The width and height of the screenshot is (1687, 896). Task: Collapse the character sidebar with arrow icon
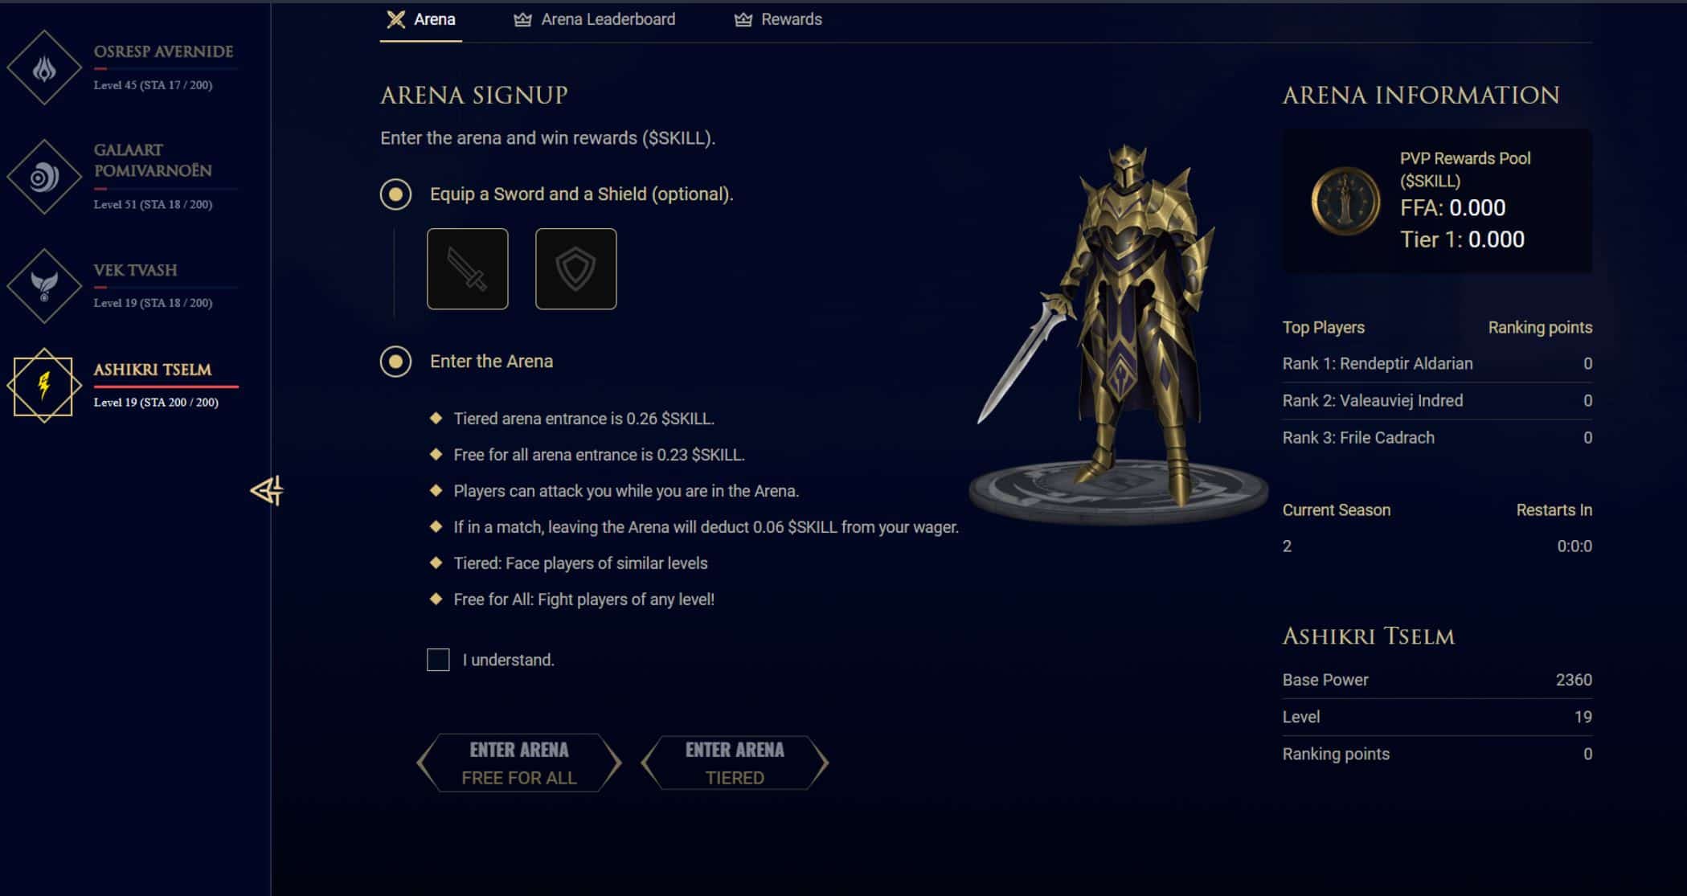tap(267, 490)
